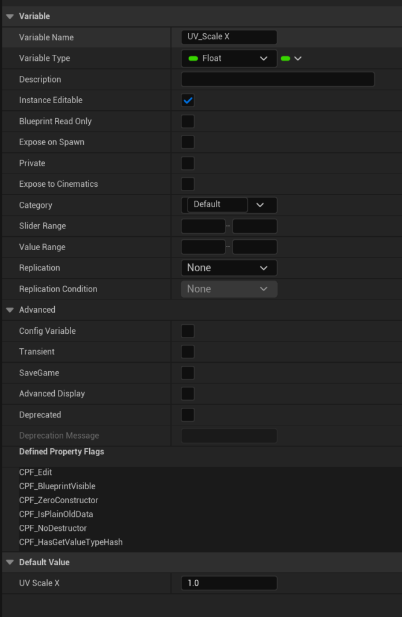The height and width of the screenshot is (617, 402).
Task: Toggle the Transient checkbox
Action: 188,352
